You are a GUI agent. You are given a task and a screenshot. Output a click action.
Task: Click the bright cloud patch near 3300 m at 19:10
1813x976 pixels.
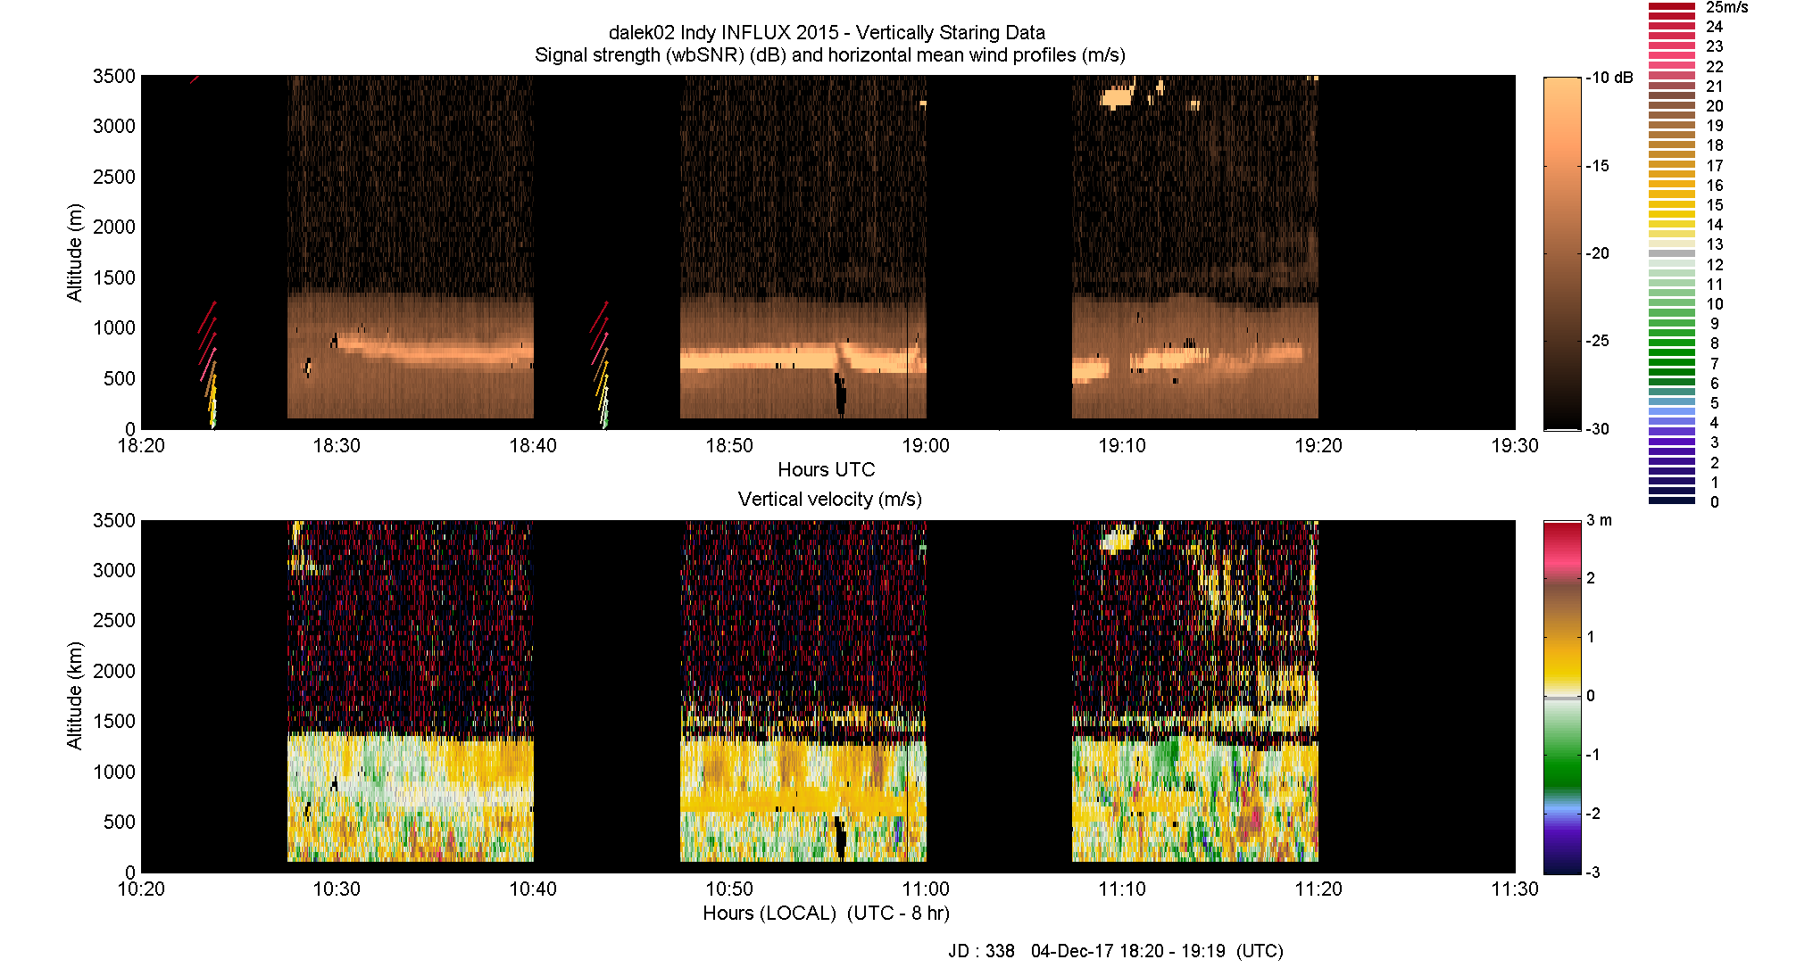tap(1118, 95)
